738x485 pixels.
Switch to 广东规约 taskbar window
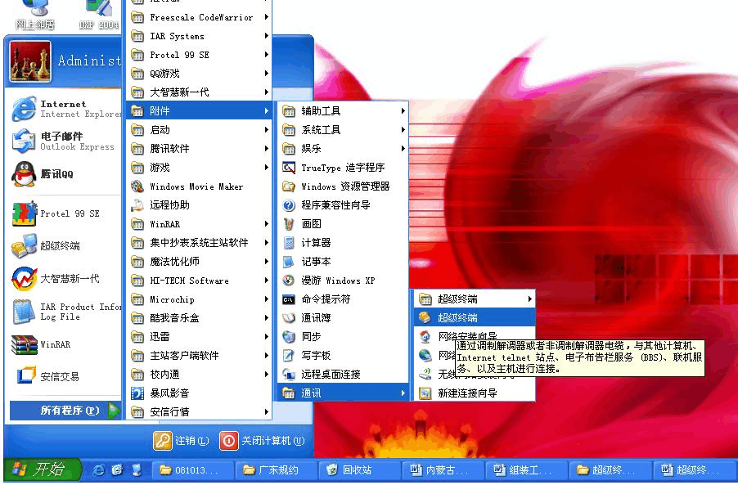[276, 469]
